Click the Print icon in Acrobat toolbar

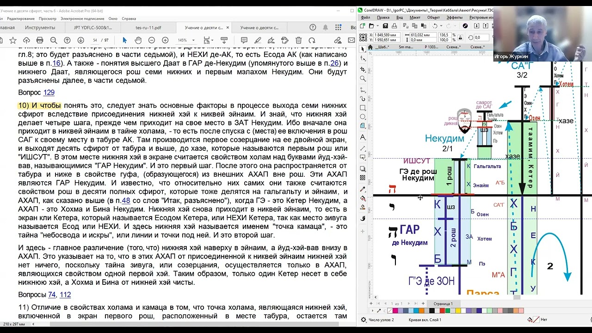[x=40, y=40]
